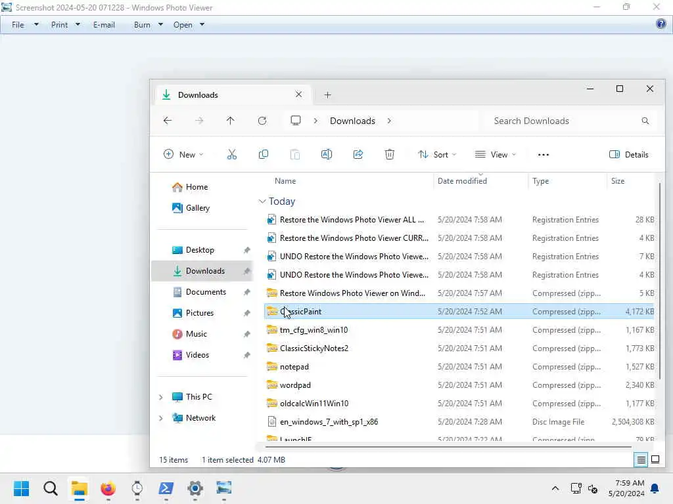Open Settings gear on the taskbar

pos(195,488)
